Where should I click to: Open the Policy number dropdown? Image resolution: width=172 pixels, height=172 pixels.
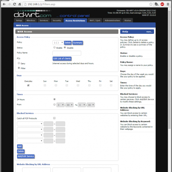[x=58, y=42]
